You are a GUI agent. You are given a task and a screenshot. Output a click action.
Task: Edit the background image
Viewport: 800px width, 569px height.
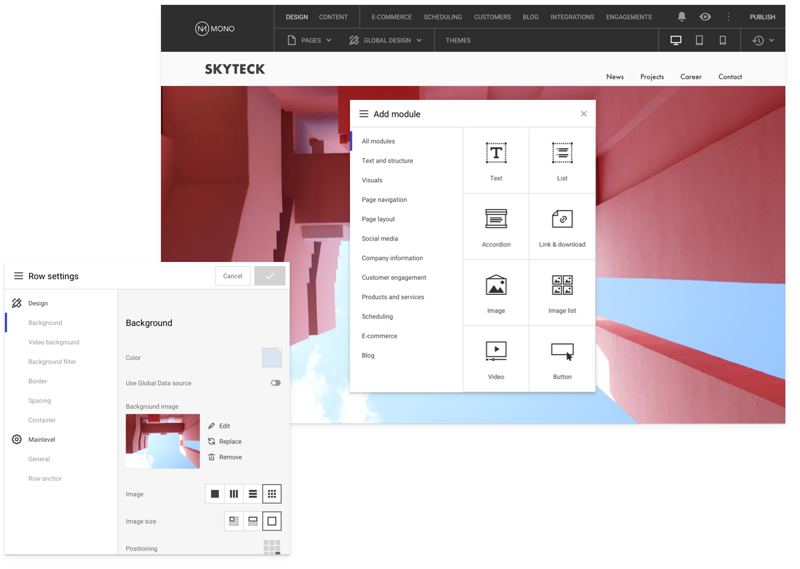219,426
